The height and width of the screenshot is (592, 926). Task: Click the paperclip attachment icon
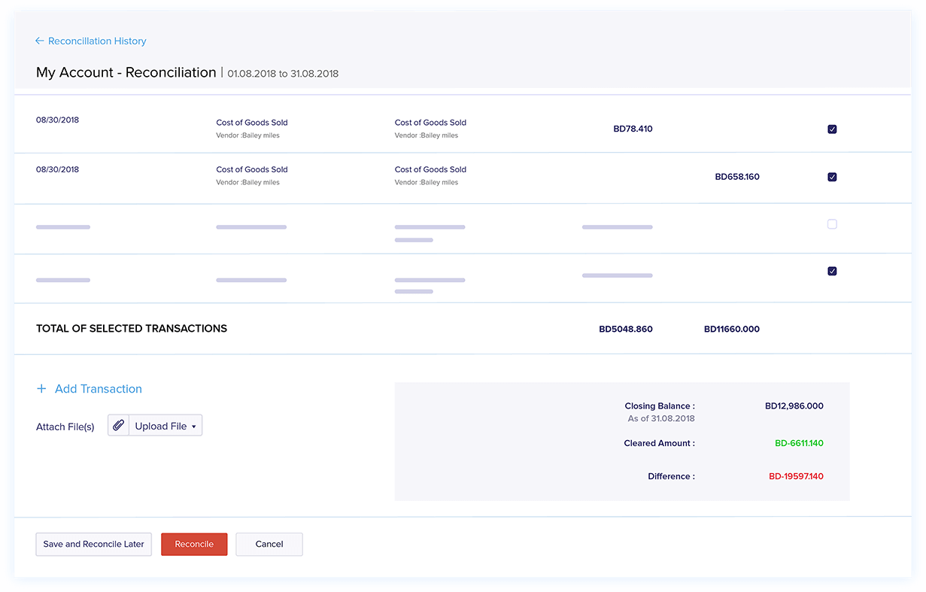(118, 426)
